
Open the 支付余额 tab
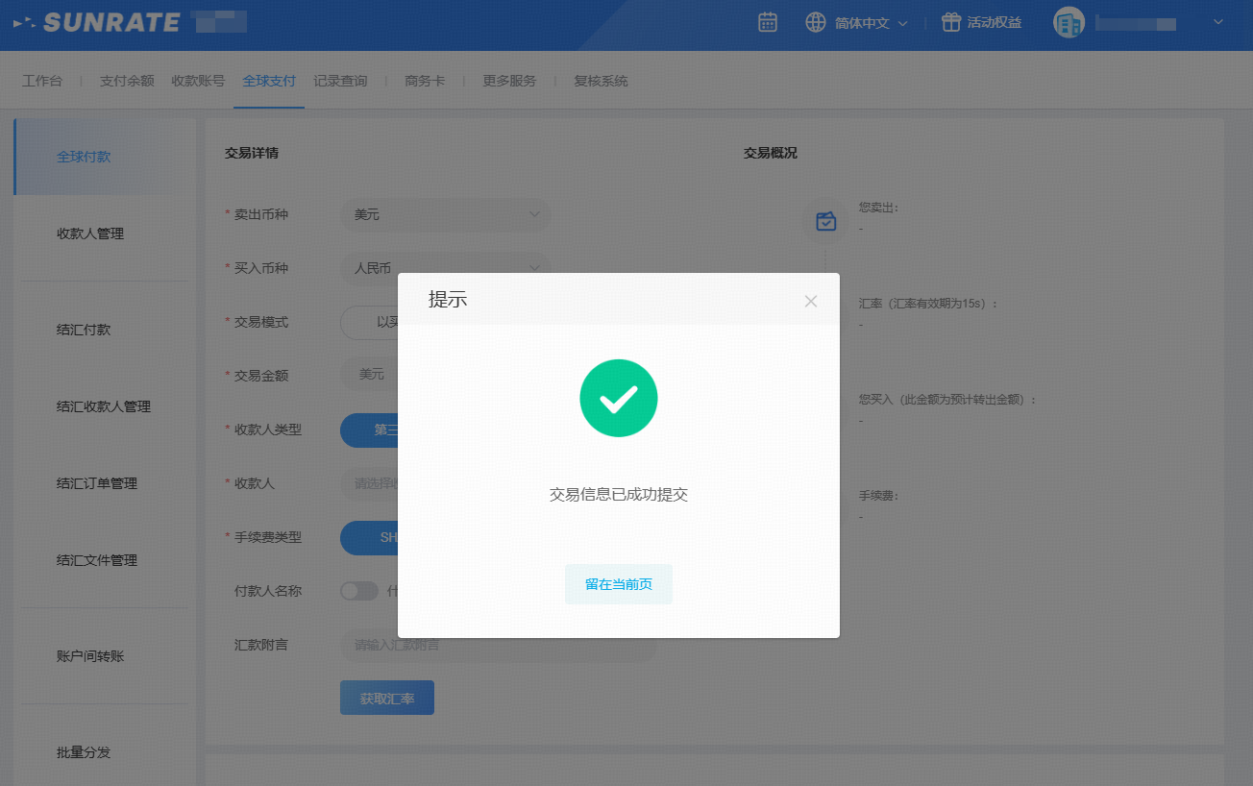[127, 81]
